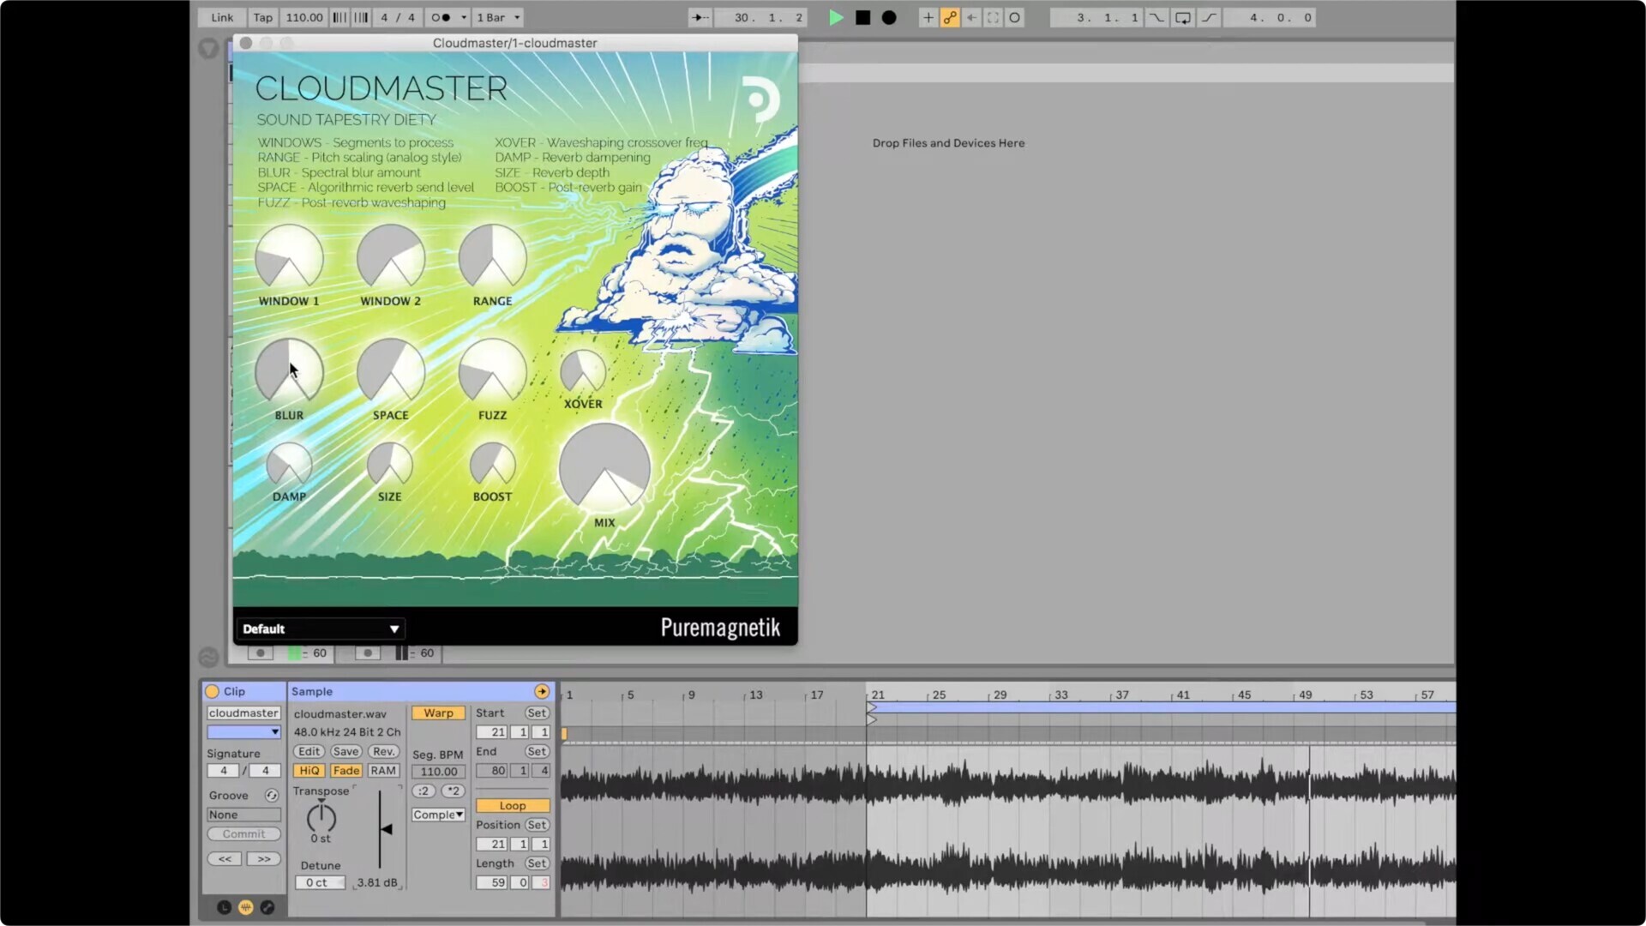
Task: Open the Default preset dropdown in Cloudmaster
Action: click(x=320, y=628)
